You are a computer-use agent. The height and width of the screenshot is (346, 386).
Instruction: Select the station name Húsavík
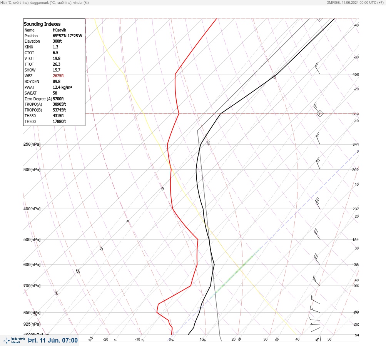click(x=59, y=30)
